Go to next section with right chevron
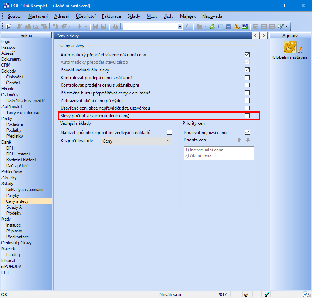Screen dimensions: 312x298 point(264,36)
